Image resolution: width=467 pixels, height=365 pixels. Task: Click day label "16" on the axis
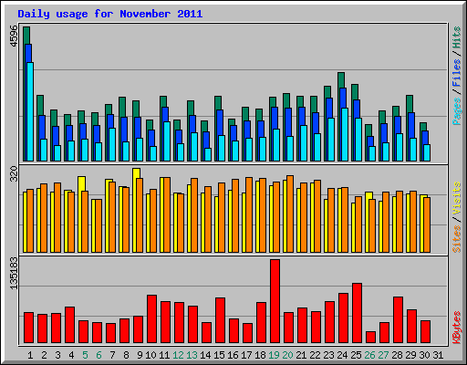pos(233,355)
